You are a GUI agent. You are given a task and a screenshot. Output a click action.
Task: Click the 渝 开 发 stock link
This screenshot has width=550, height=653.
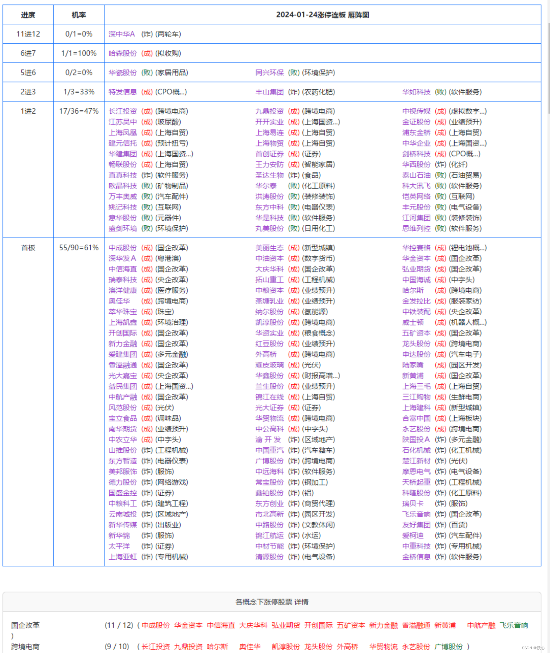point(268,440)
